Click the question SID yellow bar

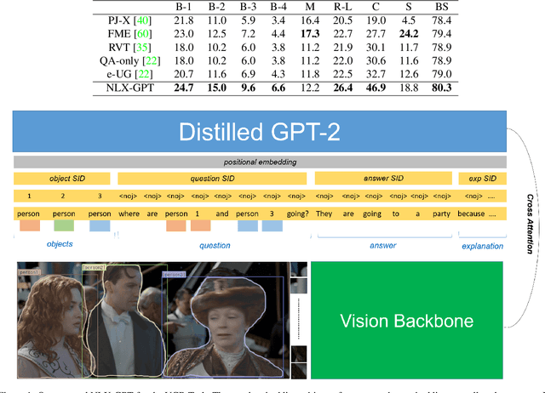(212, 179)
